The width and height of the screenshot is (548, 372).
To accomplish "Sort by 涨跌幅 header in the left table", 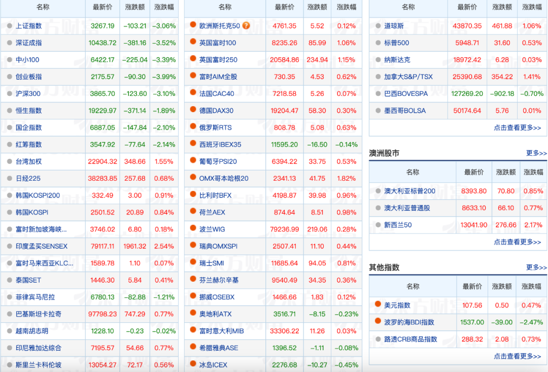I will 164,7.
